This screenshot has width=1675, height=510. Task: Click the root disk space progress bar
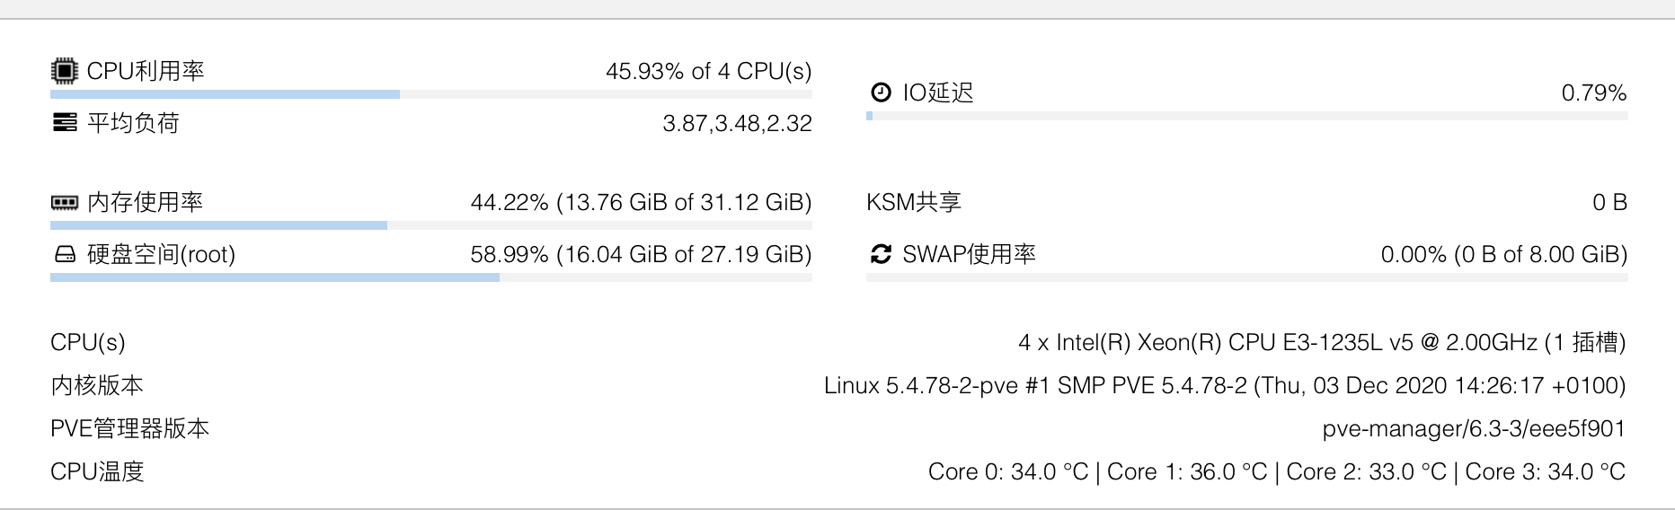pos(431,277)
